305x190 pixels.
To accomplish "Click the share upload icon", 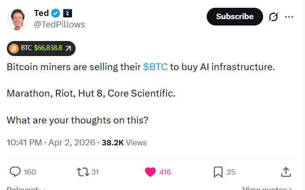I will pos(286,172).
